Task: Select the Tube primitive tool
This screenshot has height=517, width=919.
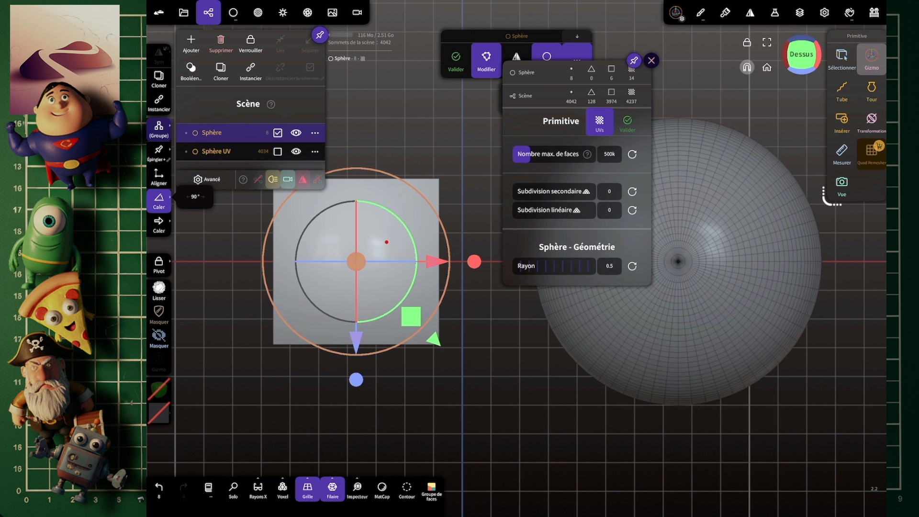Action: pos(841,90)
